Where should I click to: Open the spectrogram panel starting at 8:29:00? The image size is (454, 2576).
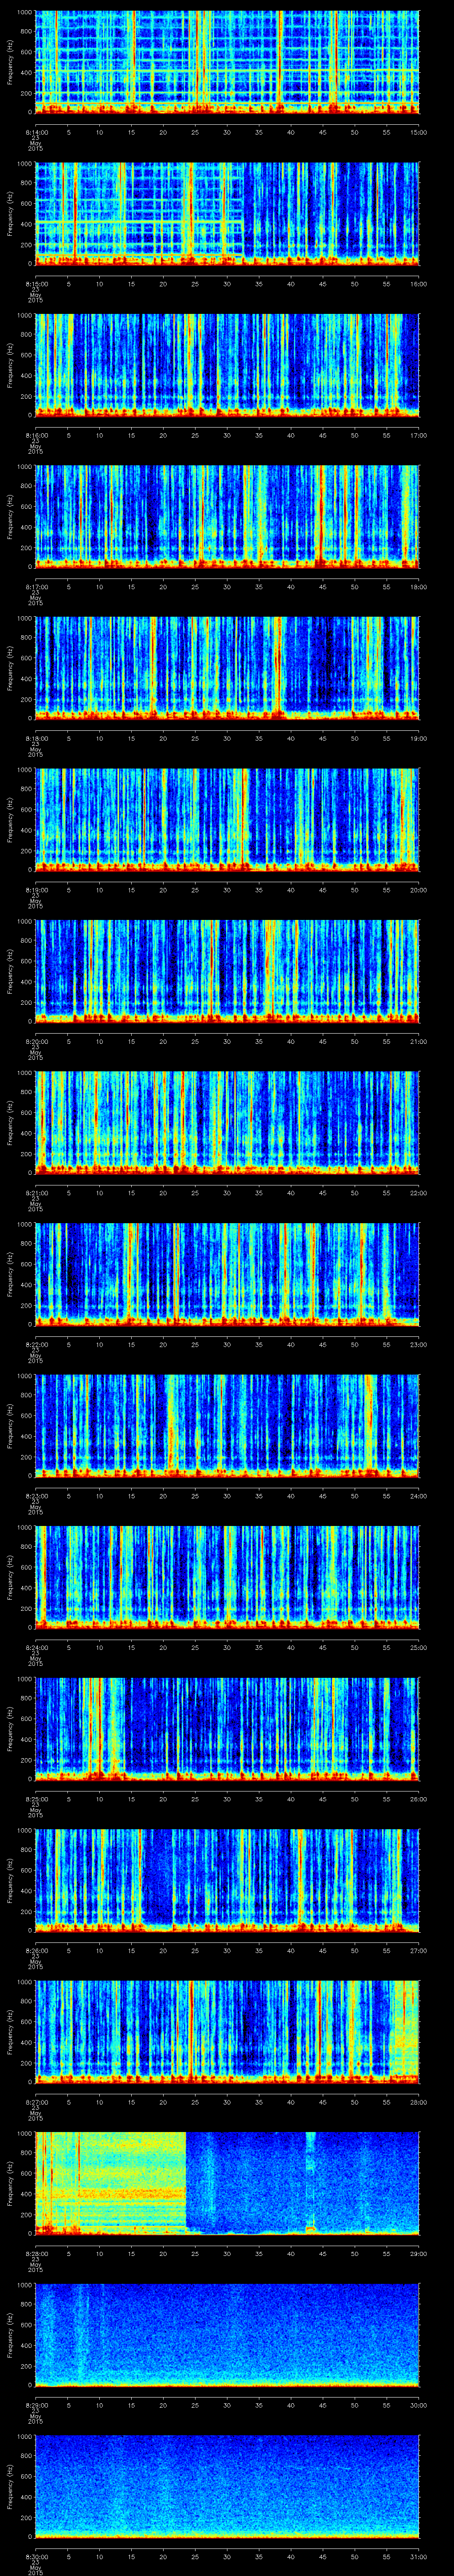pyautogui.click(x=227, y=2334)
